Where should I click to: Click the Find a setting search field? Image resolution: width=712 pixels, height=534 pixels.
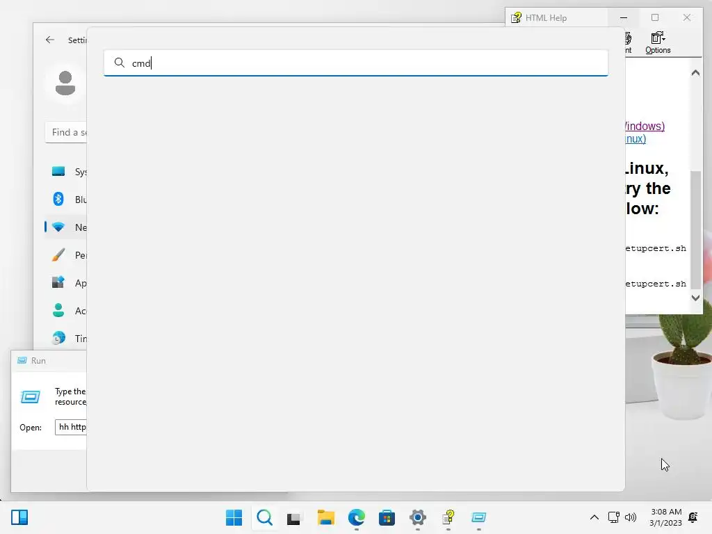pos(66,132)
